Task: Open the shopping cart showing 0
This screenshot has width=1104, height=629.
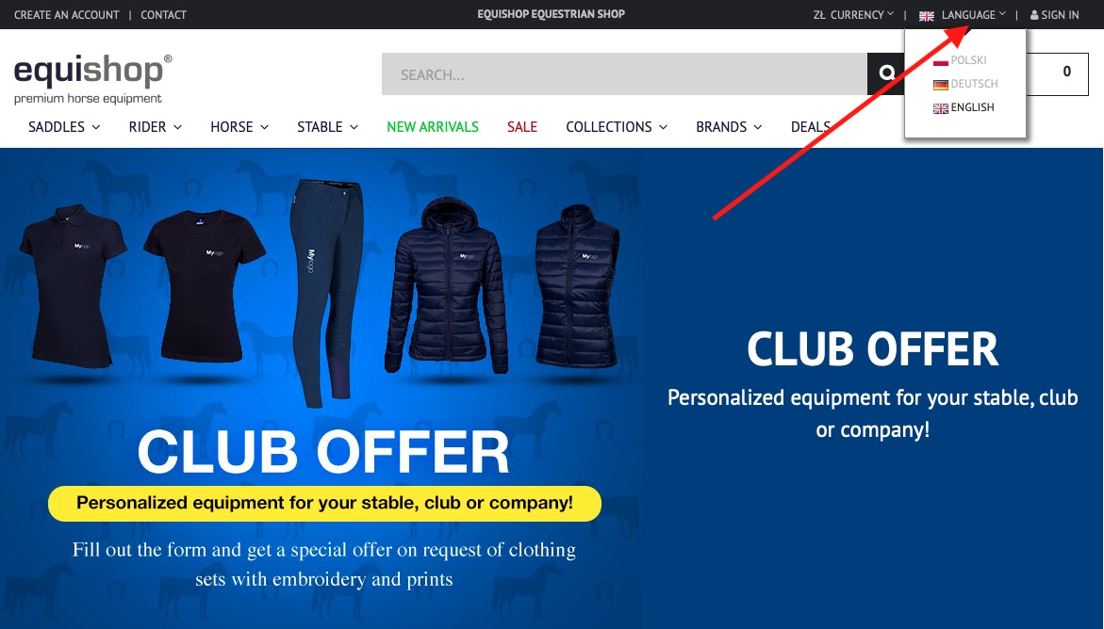Action: pos(1058,73)
